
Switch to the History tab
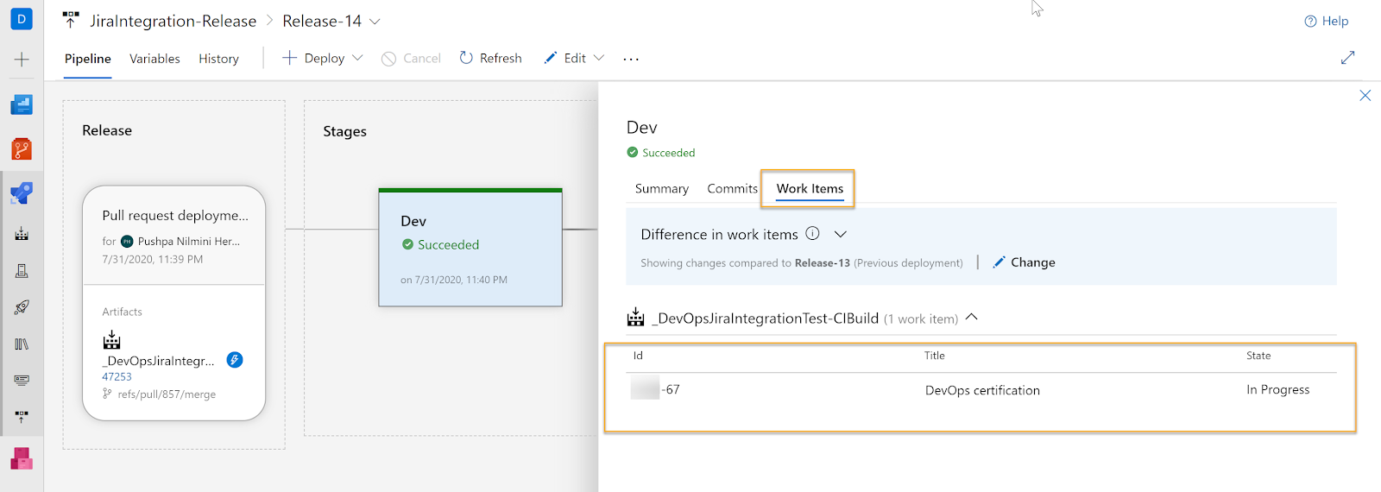pos(218,59)
